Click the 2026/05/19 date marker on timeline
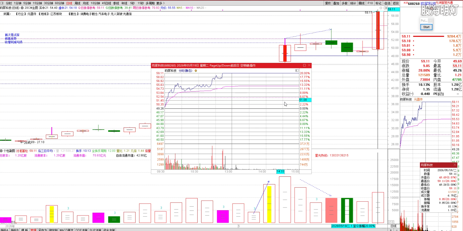This screenshot has width=463, height=231. coord(353,226)
